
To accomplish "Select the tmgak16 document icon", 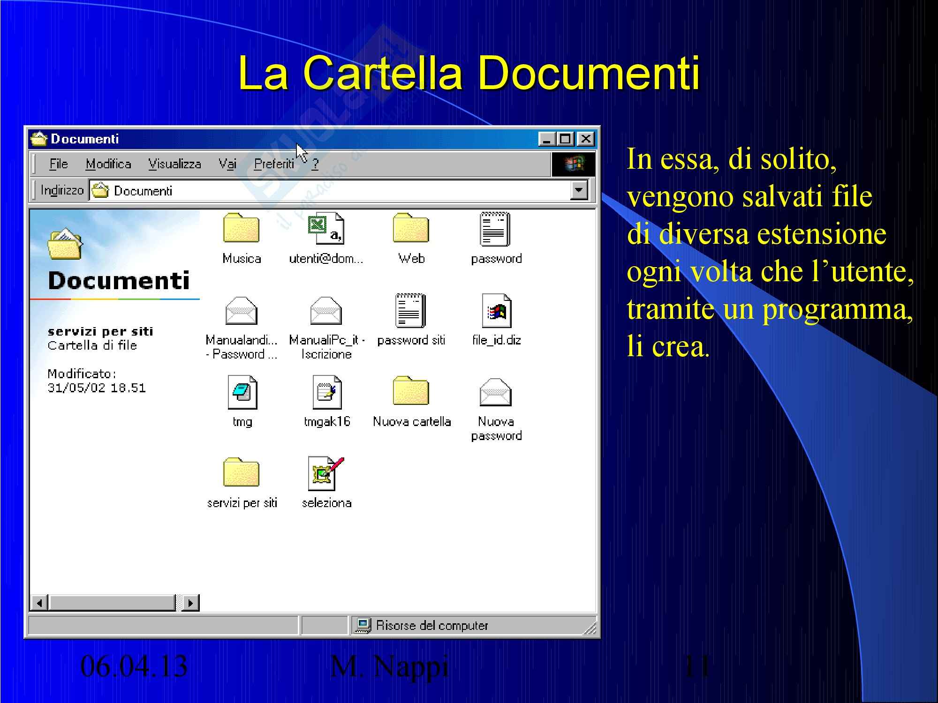I will coord(327,392).
